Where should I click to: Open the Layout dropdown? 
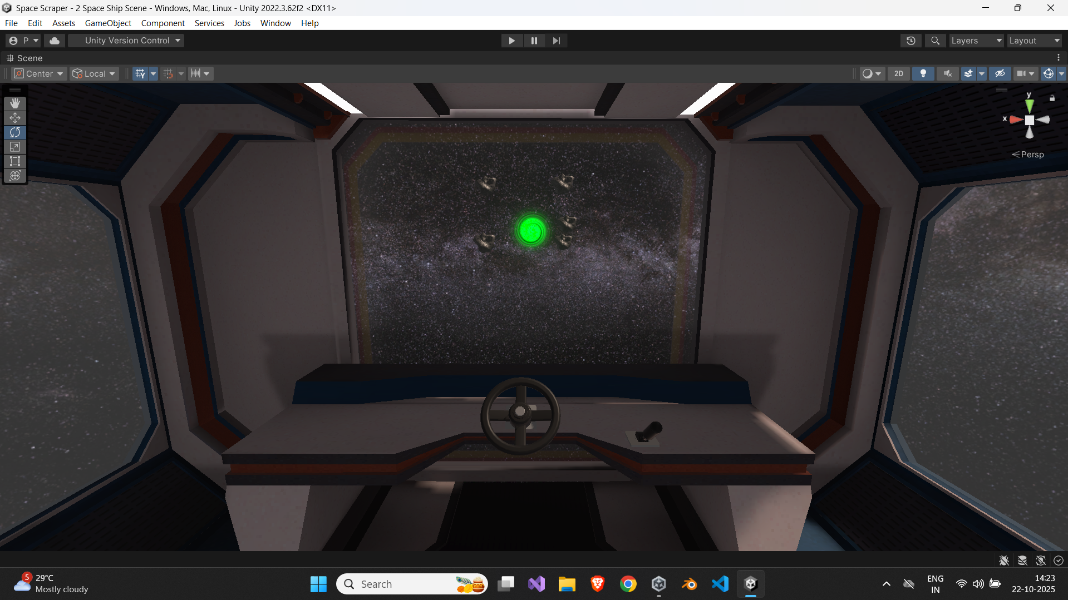(x=1034, y=41)
